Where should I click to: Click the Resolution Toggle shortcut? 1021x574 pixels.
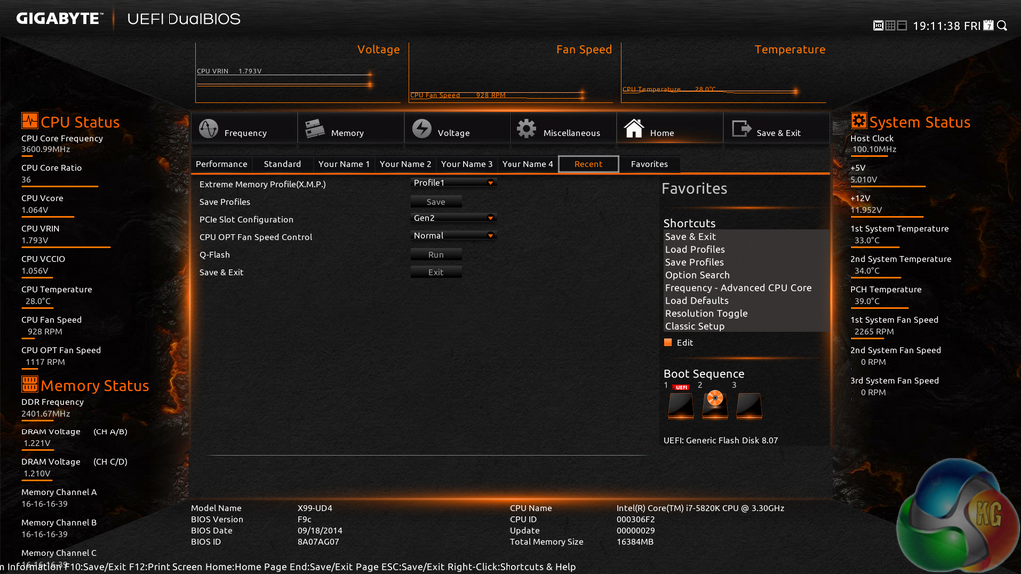pyautogui.click(x=706, y=313)
